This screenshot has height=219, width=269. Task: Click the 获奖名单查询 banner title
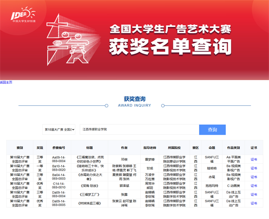pos(170,47)
